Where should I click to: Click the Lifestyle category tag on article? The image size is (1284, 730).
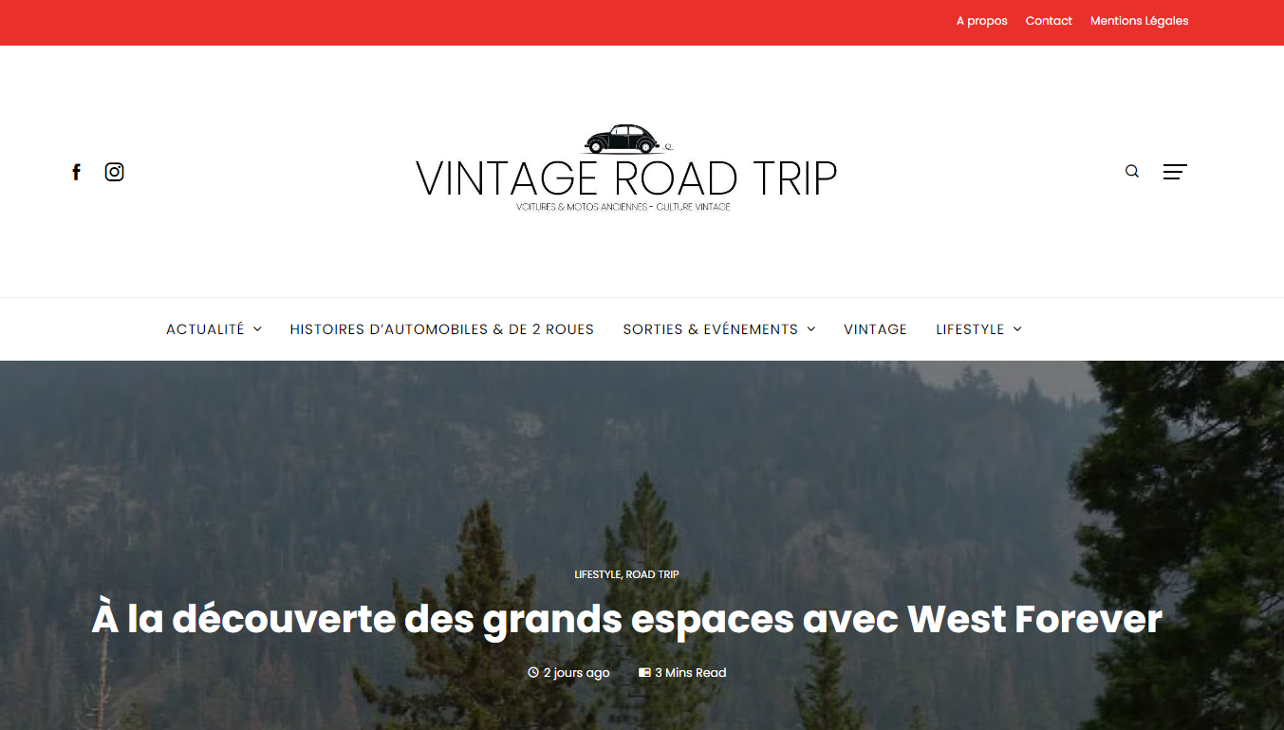coord(597,574)
